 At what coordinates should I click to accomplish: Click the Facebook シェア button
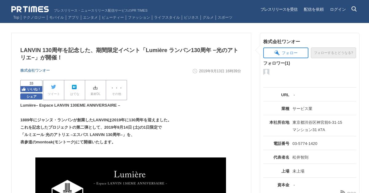pyautogui.click(x=31, y=96)
